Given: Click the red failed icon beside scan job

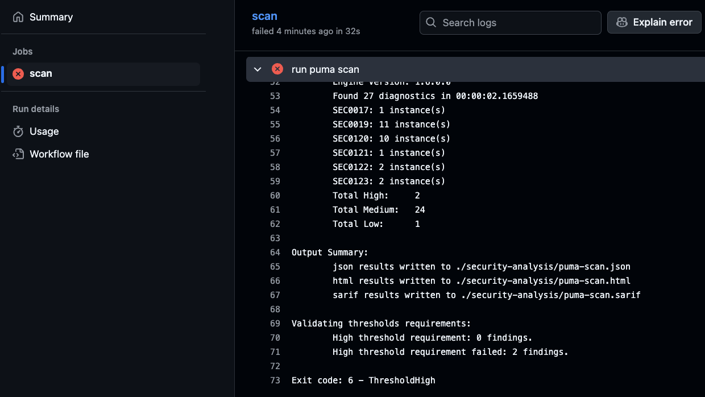Looking at the screenshot, I should click(18, 74).
